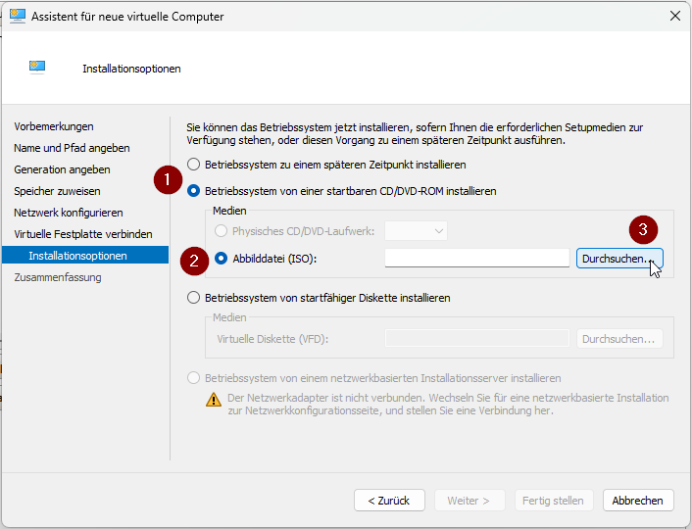
Task: Click the red annotation marker number 3
Action: [x=642, y=230]
